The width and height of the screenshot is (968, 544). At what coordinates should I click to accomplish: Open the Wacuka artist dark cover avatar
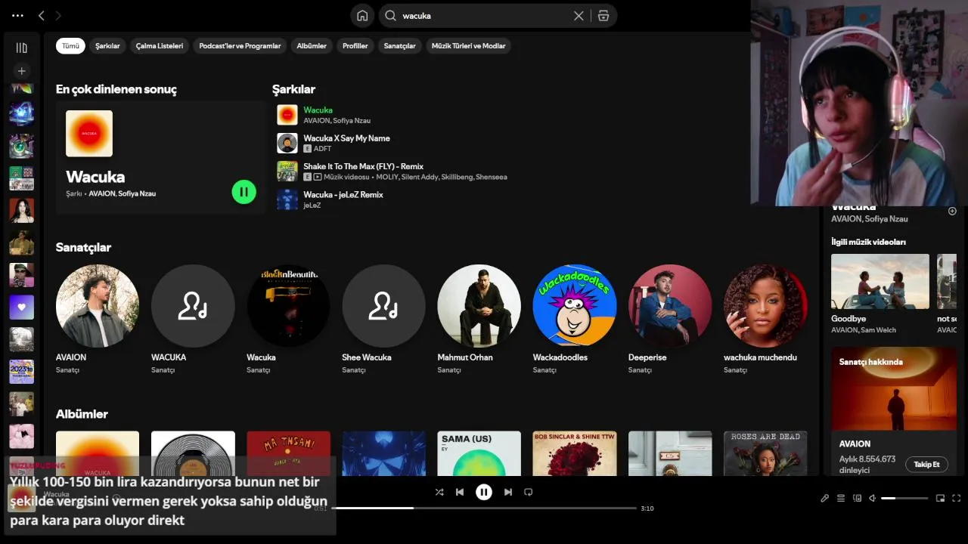point(288,306)
